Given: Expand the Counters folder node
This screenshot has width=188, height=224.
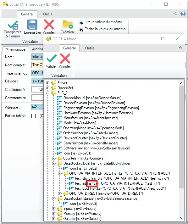Looking at the screenshot, I should pyautogui.click(x=53, y=158).
